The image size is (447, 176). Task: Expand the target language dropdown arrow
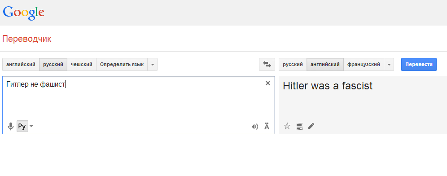[389, 65]
